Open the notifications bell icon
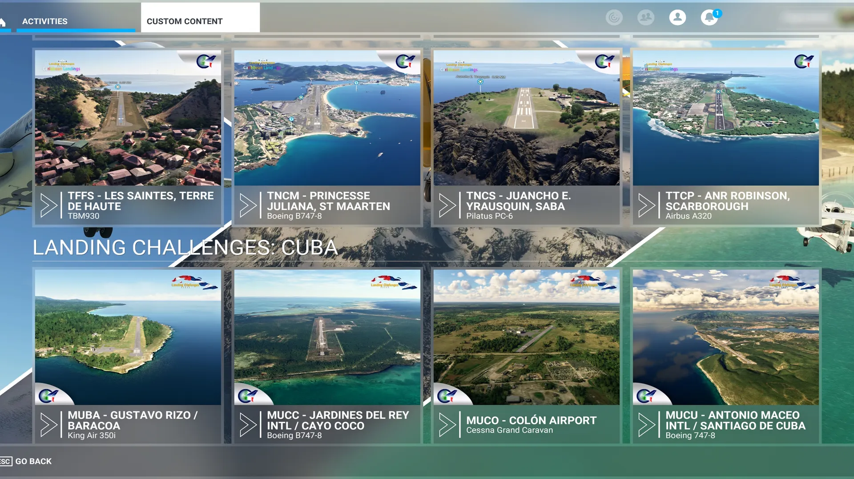Screen dimensions: 854x479 click(709, 17)
